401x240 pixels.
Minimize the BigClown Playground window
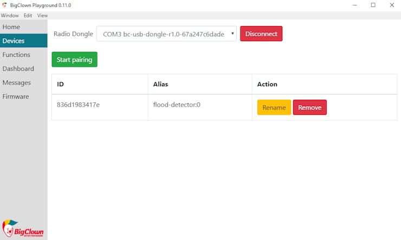354,5
